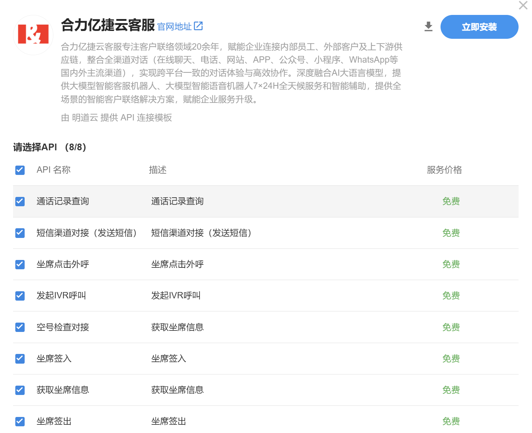Close the dialog with the X icon
The height and width of the screenshot is (433, 532).
[x=523, y=5]
